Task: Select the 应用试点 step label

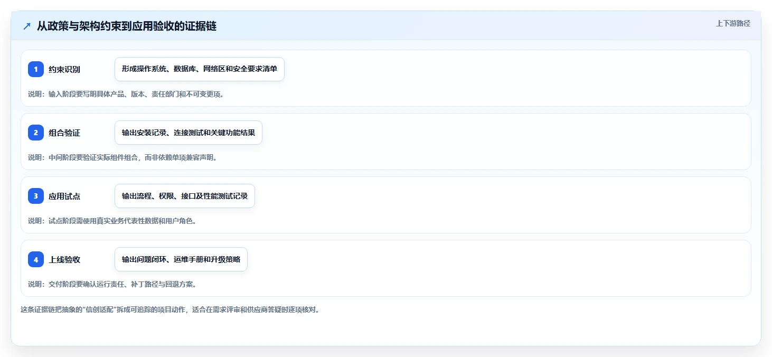Action: (x=64, y=196)
